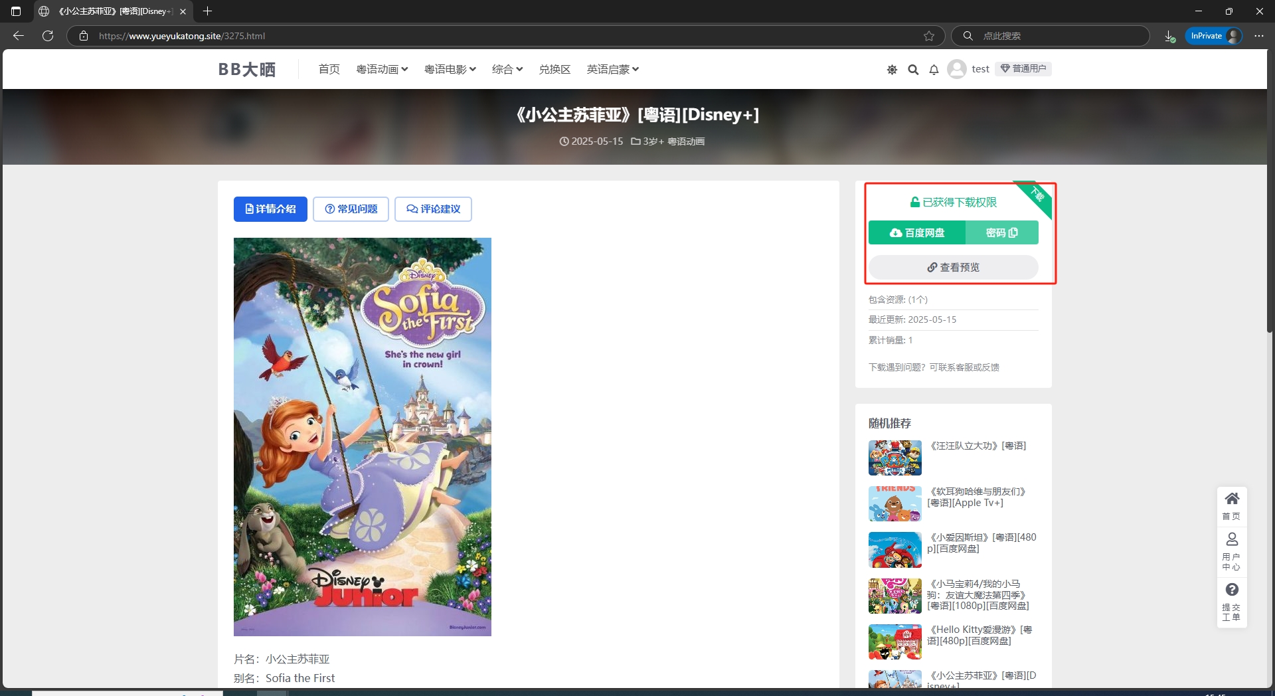Go to 首页 in navigation bar
Image resolution: width=1275 pixels, height=696 pixels.
[329, 69]
